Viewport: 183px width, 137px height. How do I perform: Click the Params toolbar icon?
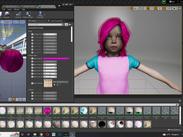coord(18,15)
